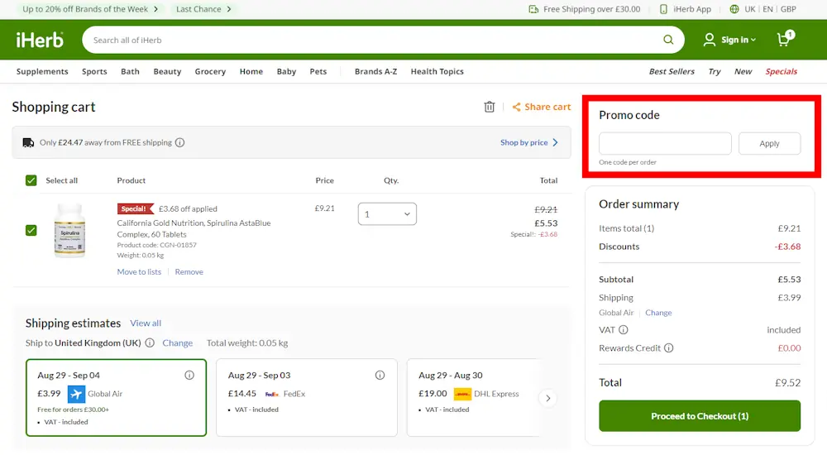The image size is (827, 455).
Task: Click the search all of iHerb field
Action: 372,40
